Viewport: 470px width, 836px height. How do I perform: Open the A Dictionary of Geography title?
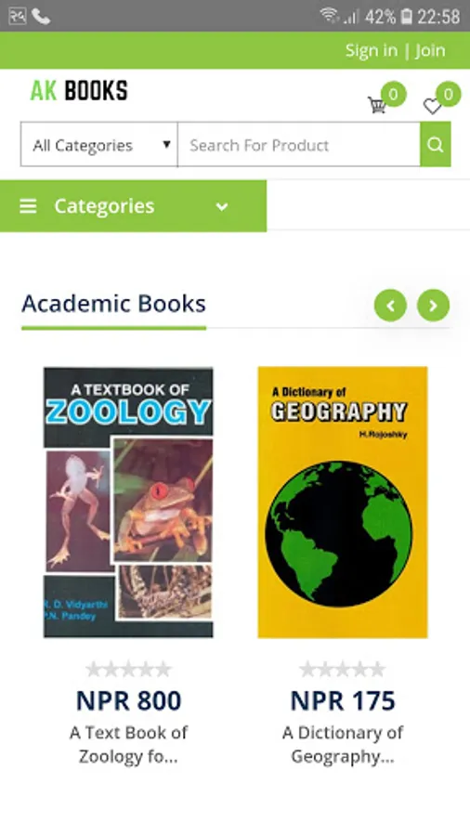[x=343, y=744]
